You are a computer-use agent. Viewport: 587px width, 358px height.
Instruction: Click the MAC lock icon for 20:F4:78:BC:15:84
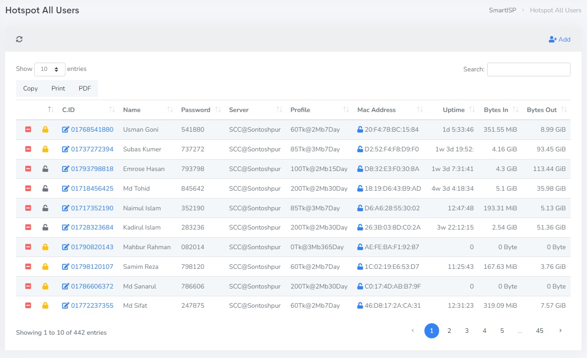click(360, 130)
